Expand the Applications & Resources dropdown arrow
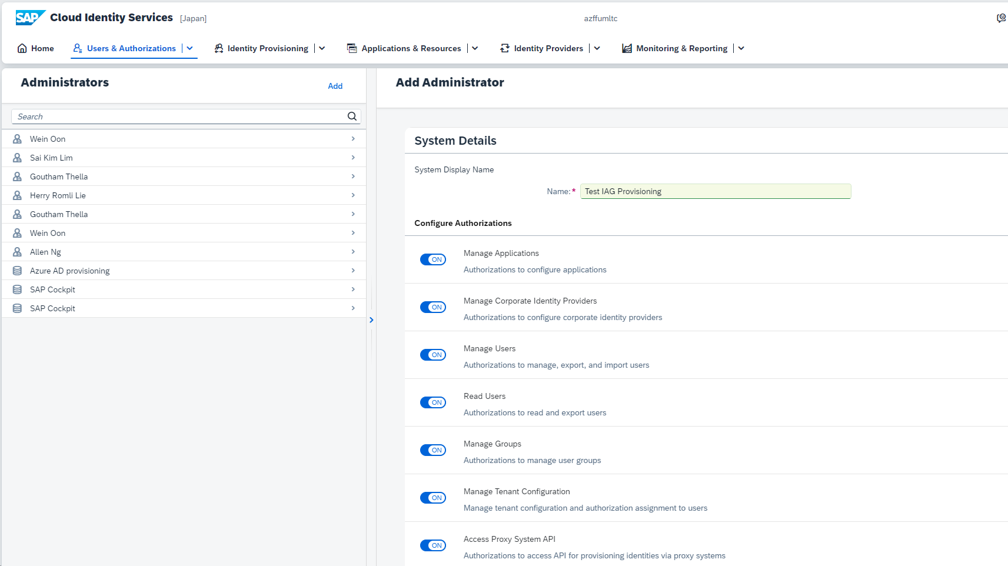Viewport: 1008px width, 566px height. point(475,48)
